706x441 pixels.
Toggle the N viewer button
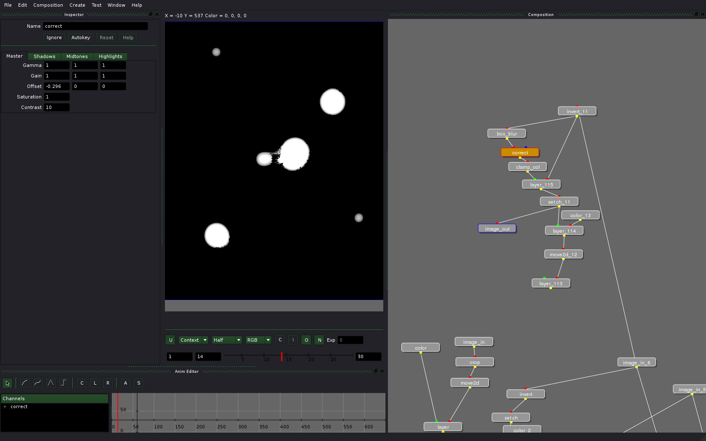pos(319,340)
